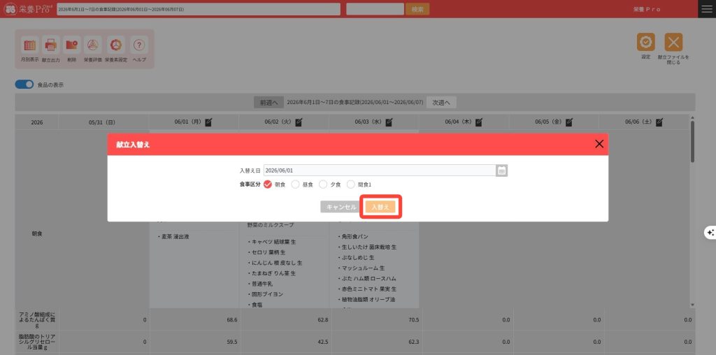Click edit icon for 06/02 (火)
The height and width of the screenshot is (355, 716).
tap(299, 122)
